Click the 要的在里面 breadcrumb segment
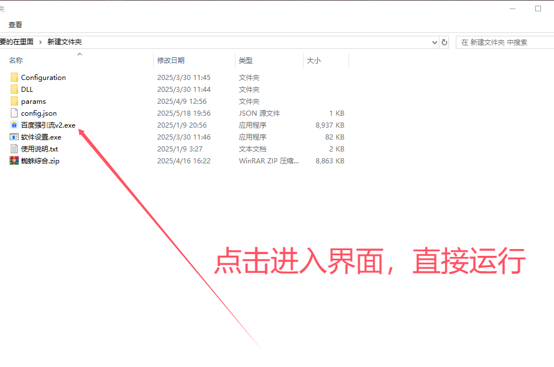This screenshot has height=367, width=554. pos(16,42)
